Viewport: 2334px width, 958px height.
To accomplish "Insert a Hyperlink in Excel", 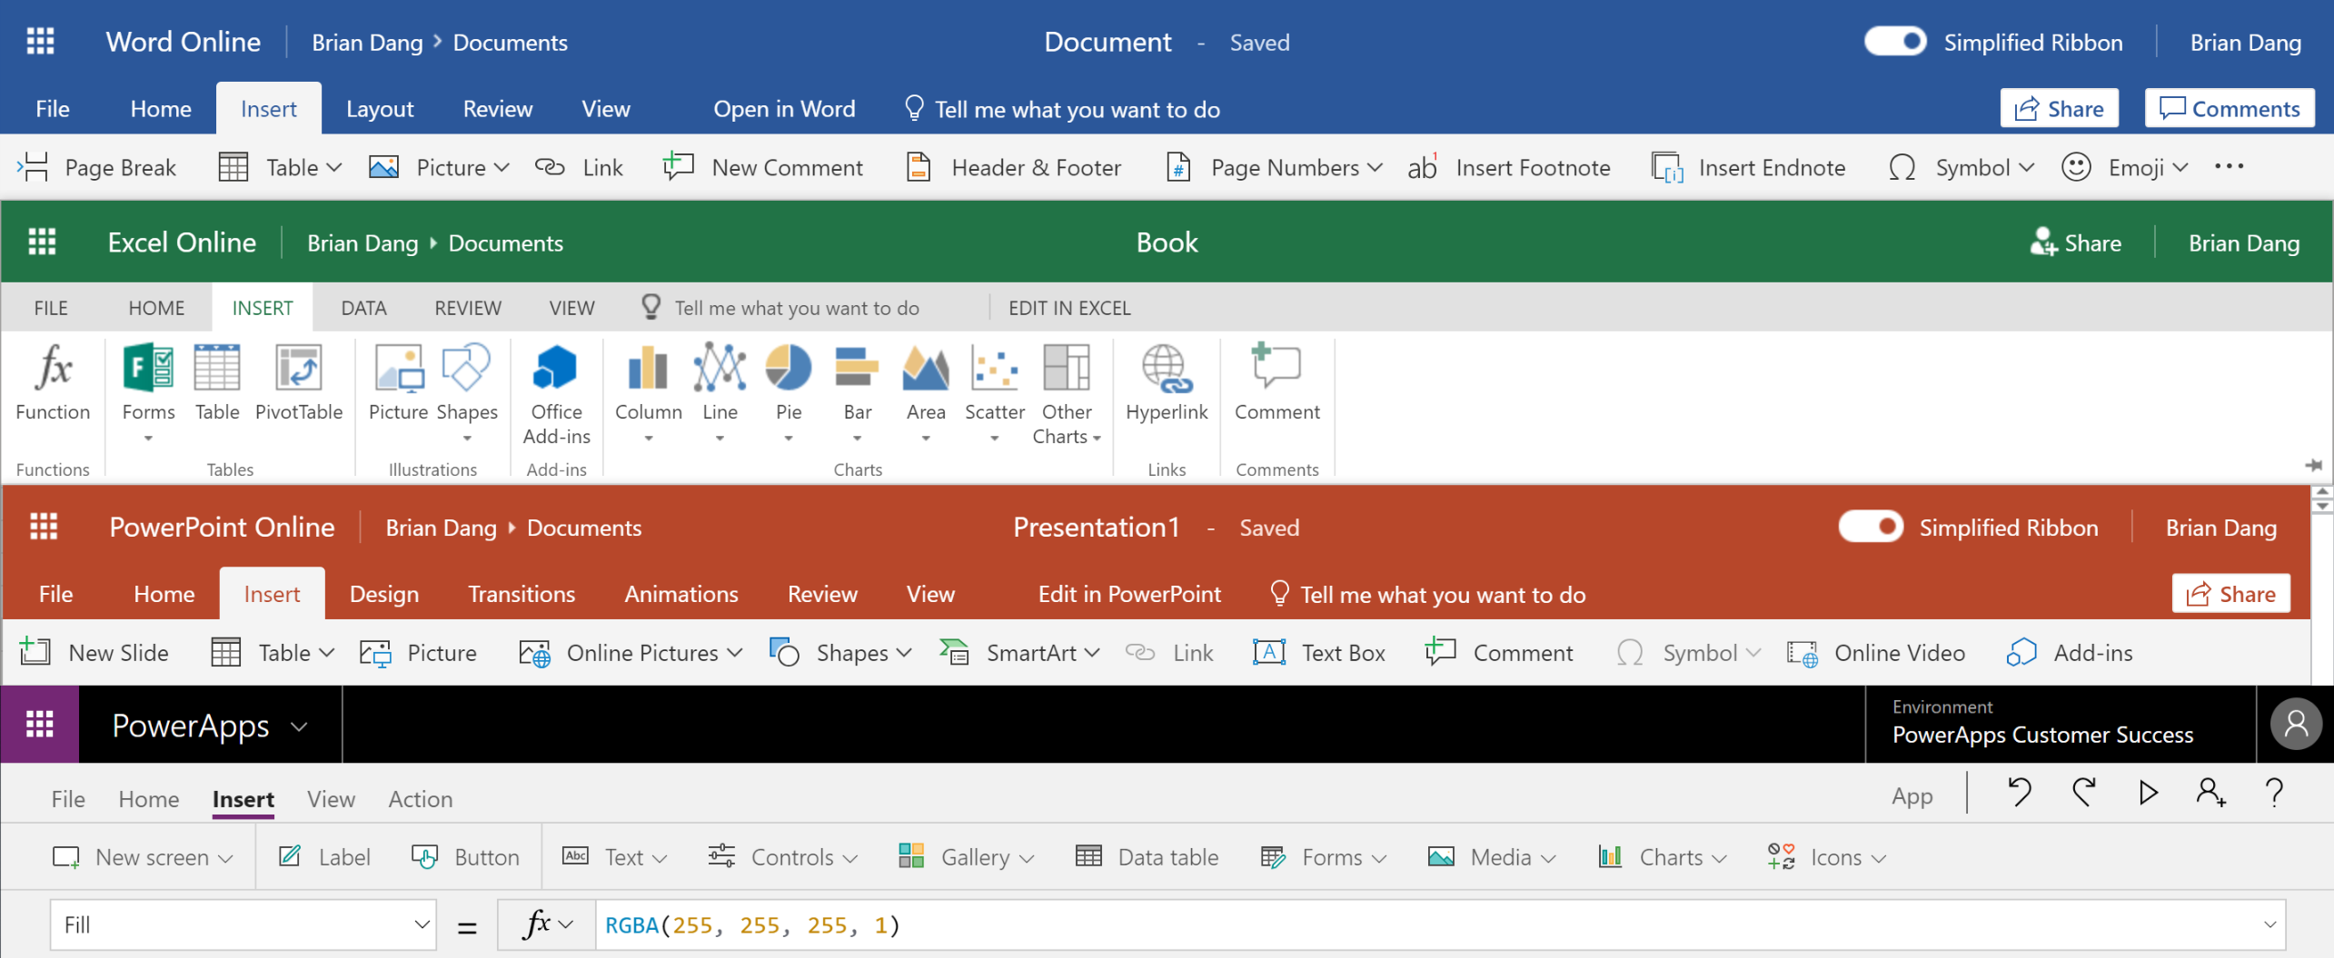I will [1166, 383].
